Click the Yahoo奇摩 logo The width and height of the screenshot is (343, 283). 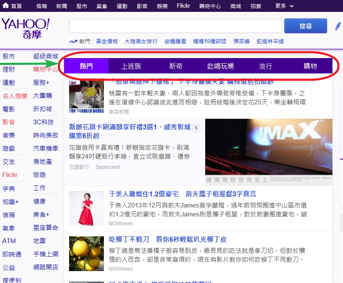point(25,28)
